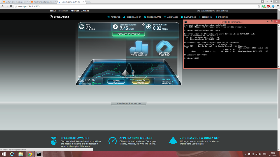
Task: Open the Paramètres nav item
Action: click(x=188, y=17)
